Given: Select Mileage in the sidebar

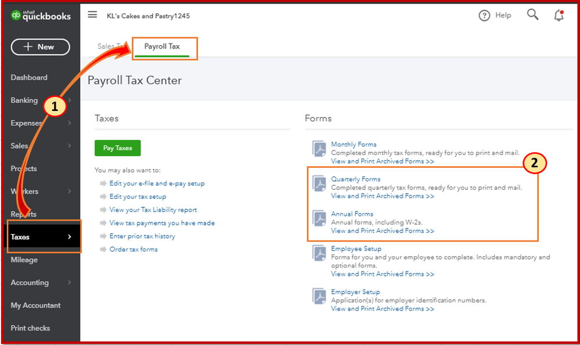Looking at the screenshot, I should point(24,260).
